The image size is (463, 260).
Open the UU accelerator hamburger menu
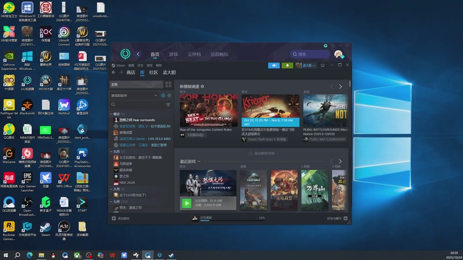(x=333, y=46)
